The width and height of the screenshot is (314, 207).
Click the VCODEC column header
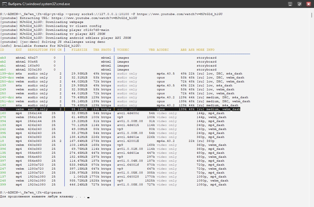click(x=123, y=50)
